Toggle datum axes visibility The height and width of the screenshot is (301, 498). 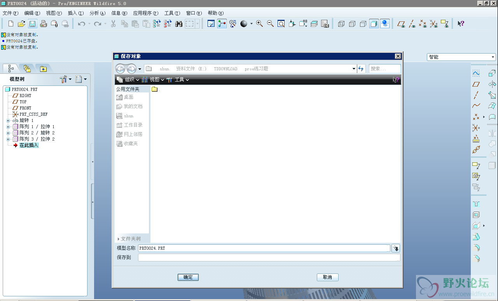pyautogui.click(x=412, y=24)
